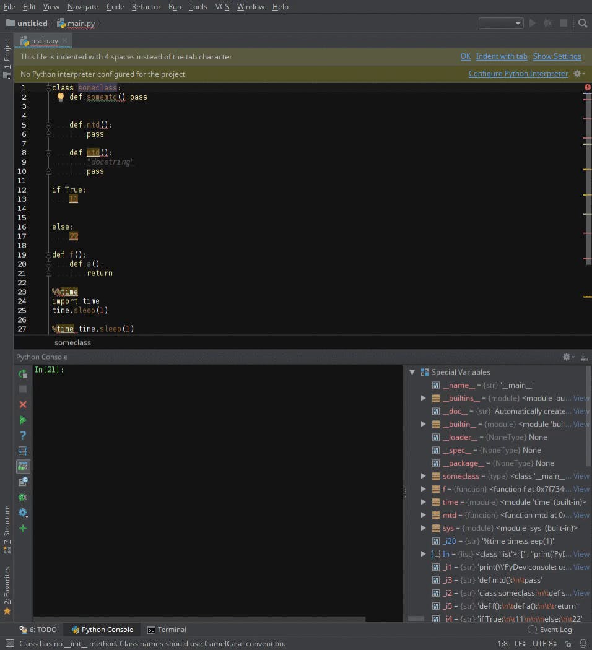Open console settings gear icon
592x650 pixels.
[23, 513]
